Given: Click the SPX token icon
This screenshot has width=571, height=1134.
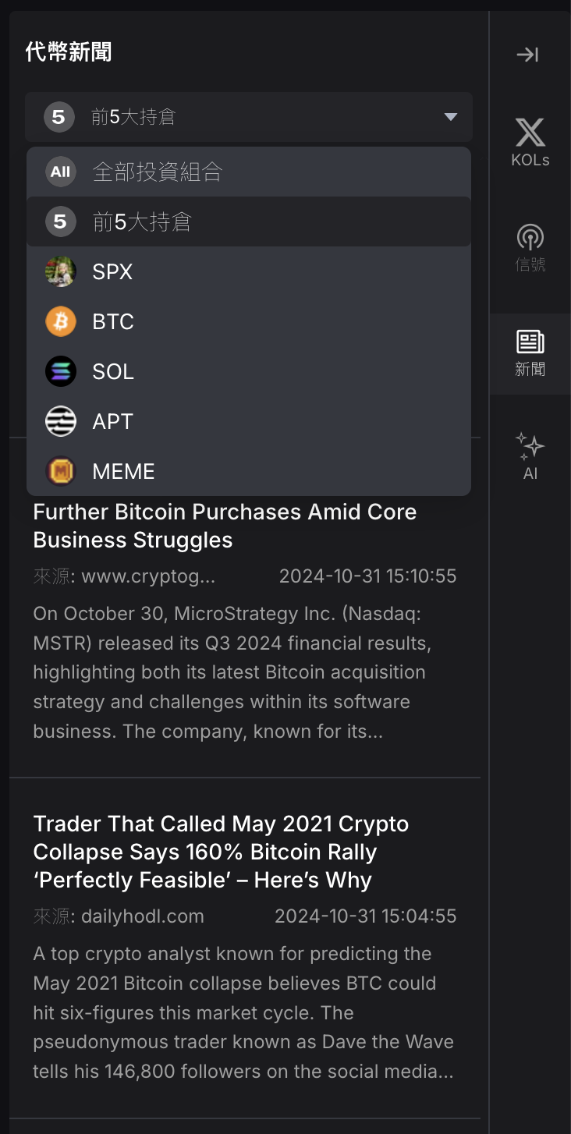Looking at the screenshot, I should pyautogui.click(x=61, y=272).
